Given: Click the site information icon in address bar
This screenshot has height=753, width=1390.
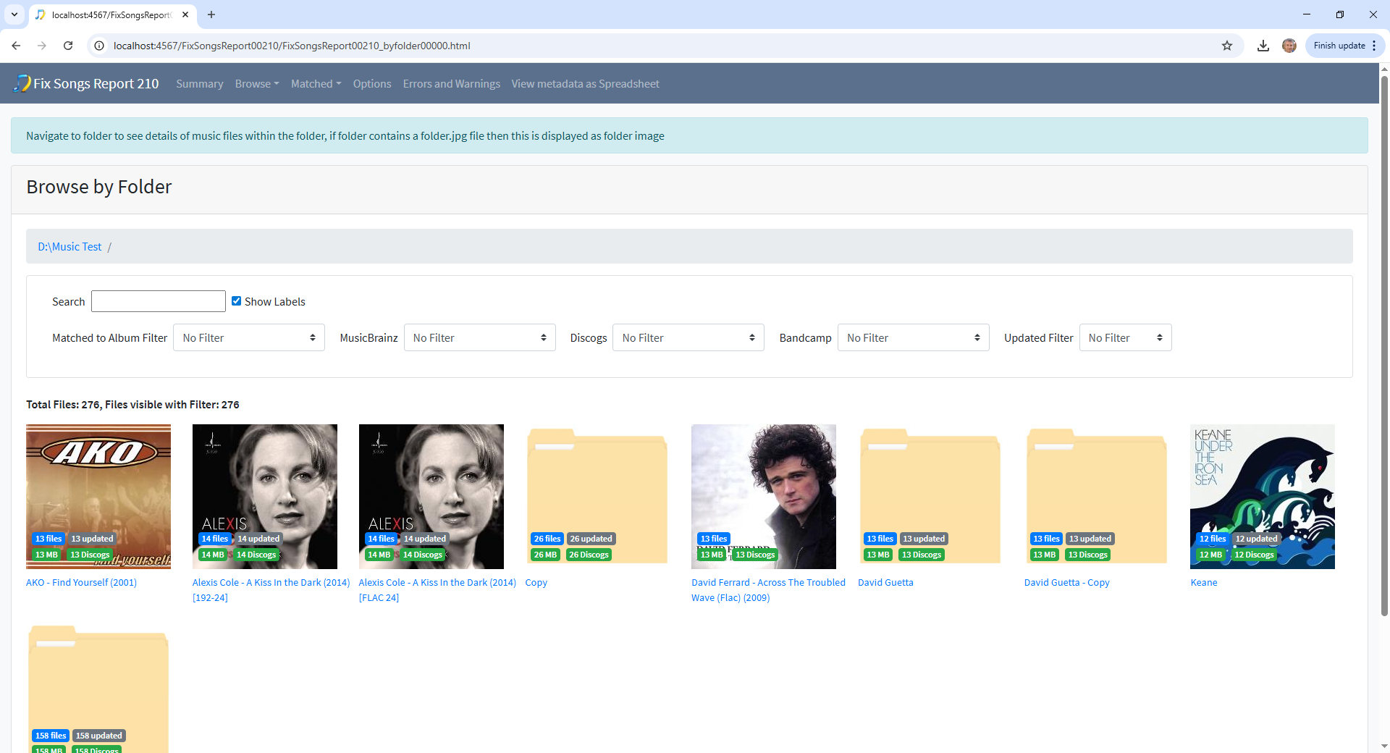Looking at the screenshot, I should [x=100, y=46].
